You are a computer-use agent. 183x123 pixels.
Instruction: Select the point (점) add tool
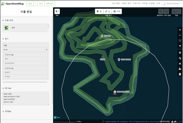click(99, 11)
